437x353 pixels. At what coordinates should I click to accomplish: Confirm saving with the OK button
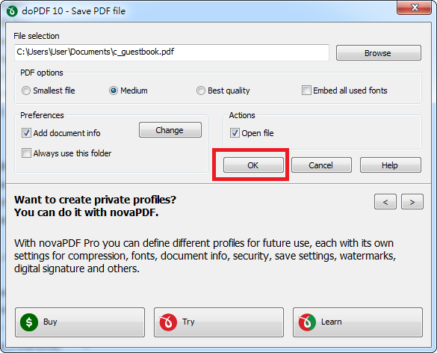(253, 165)
